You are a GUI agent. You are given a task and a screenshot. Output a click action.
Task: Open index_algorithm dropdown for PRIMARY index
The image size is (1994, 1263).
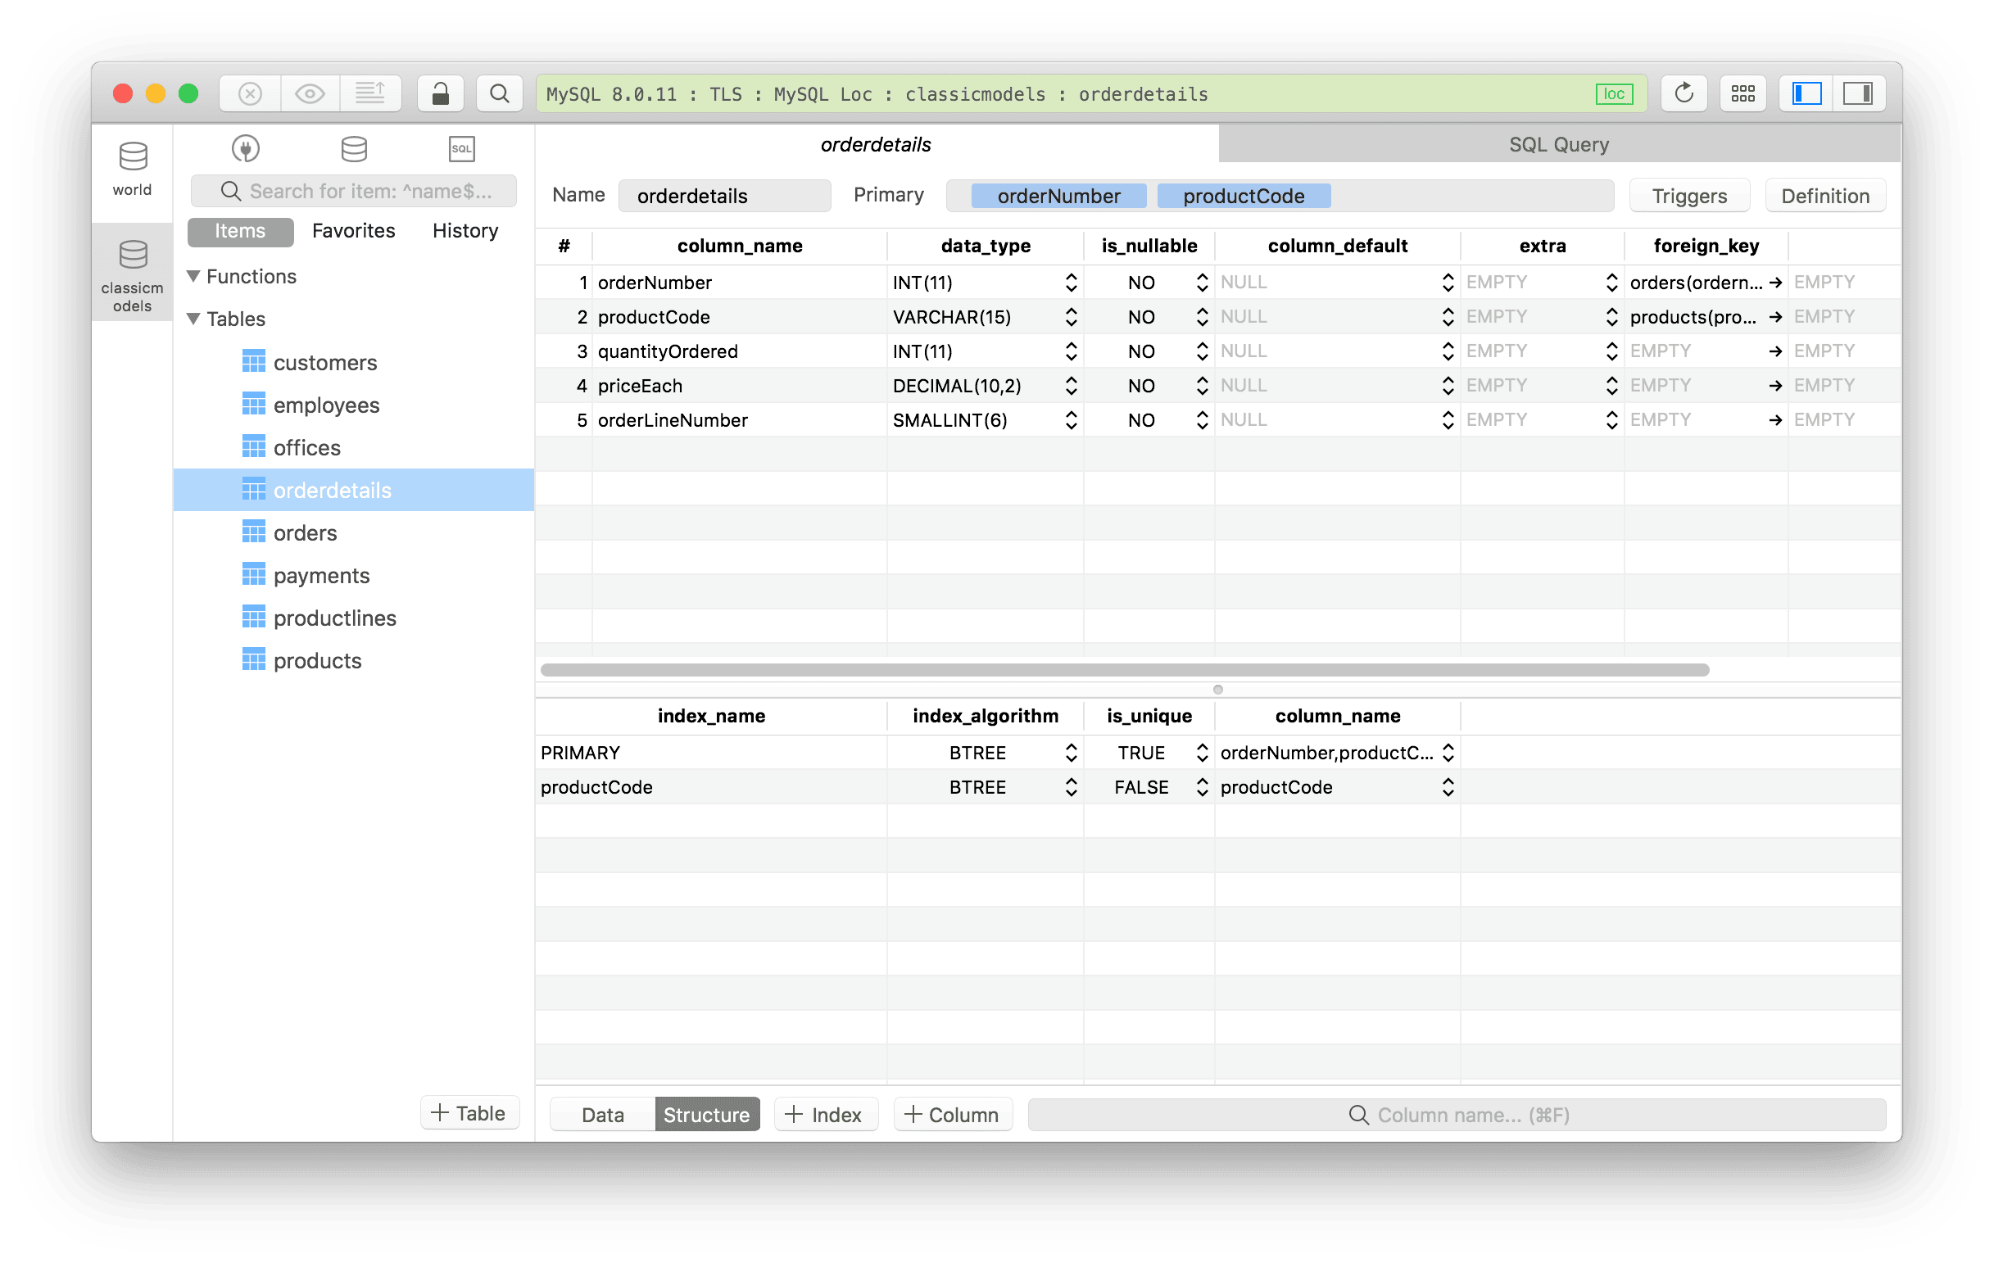pos(1072,754)
